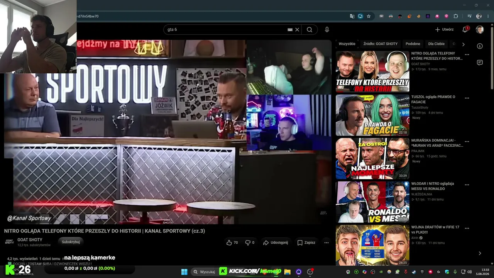
Task: Open the comments panel icon in the side rail
Action: [x=480, y=63]
